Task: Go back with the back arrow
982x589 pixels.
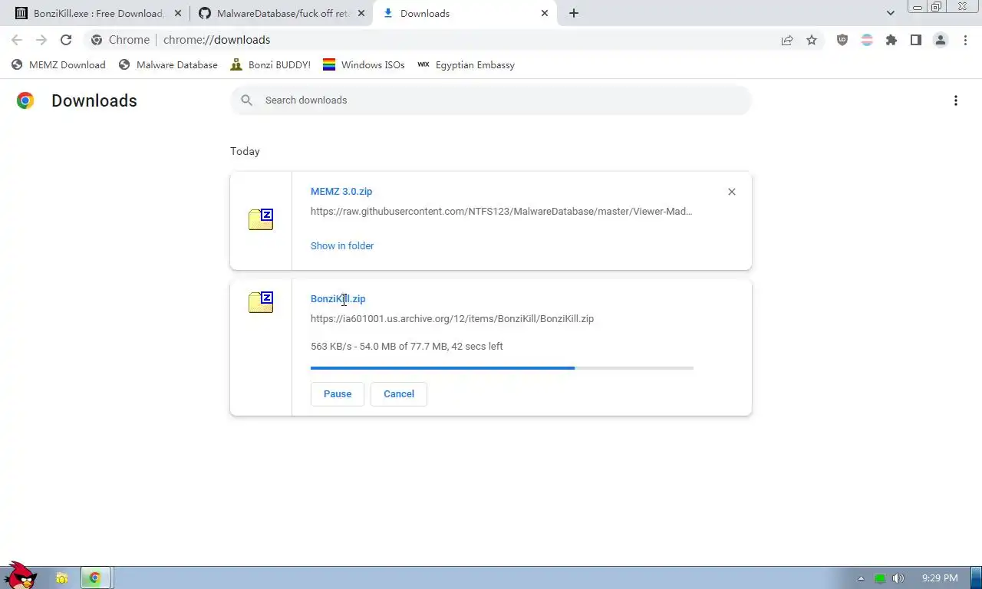Action: point(17,40)
